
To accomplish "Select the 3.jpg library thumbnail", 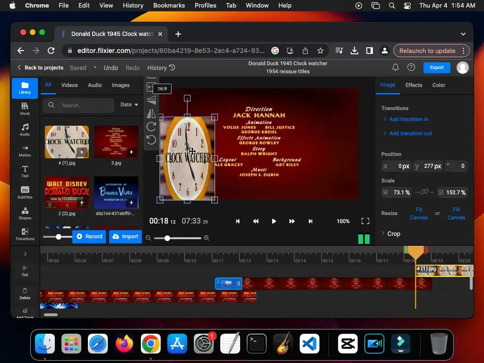I will point(116,142).
